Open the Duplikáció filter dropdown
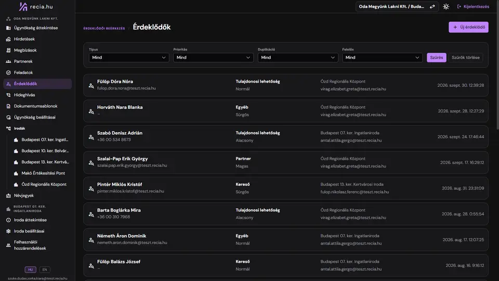The image size is (499, 281). 298,58
